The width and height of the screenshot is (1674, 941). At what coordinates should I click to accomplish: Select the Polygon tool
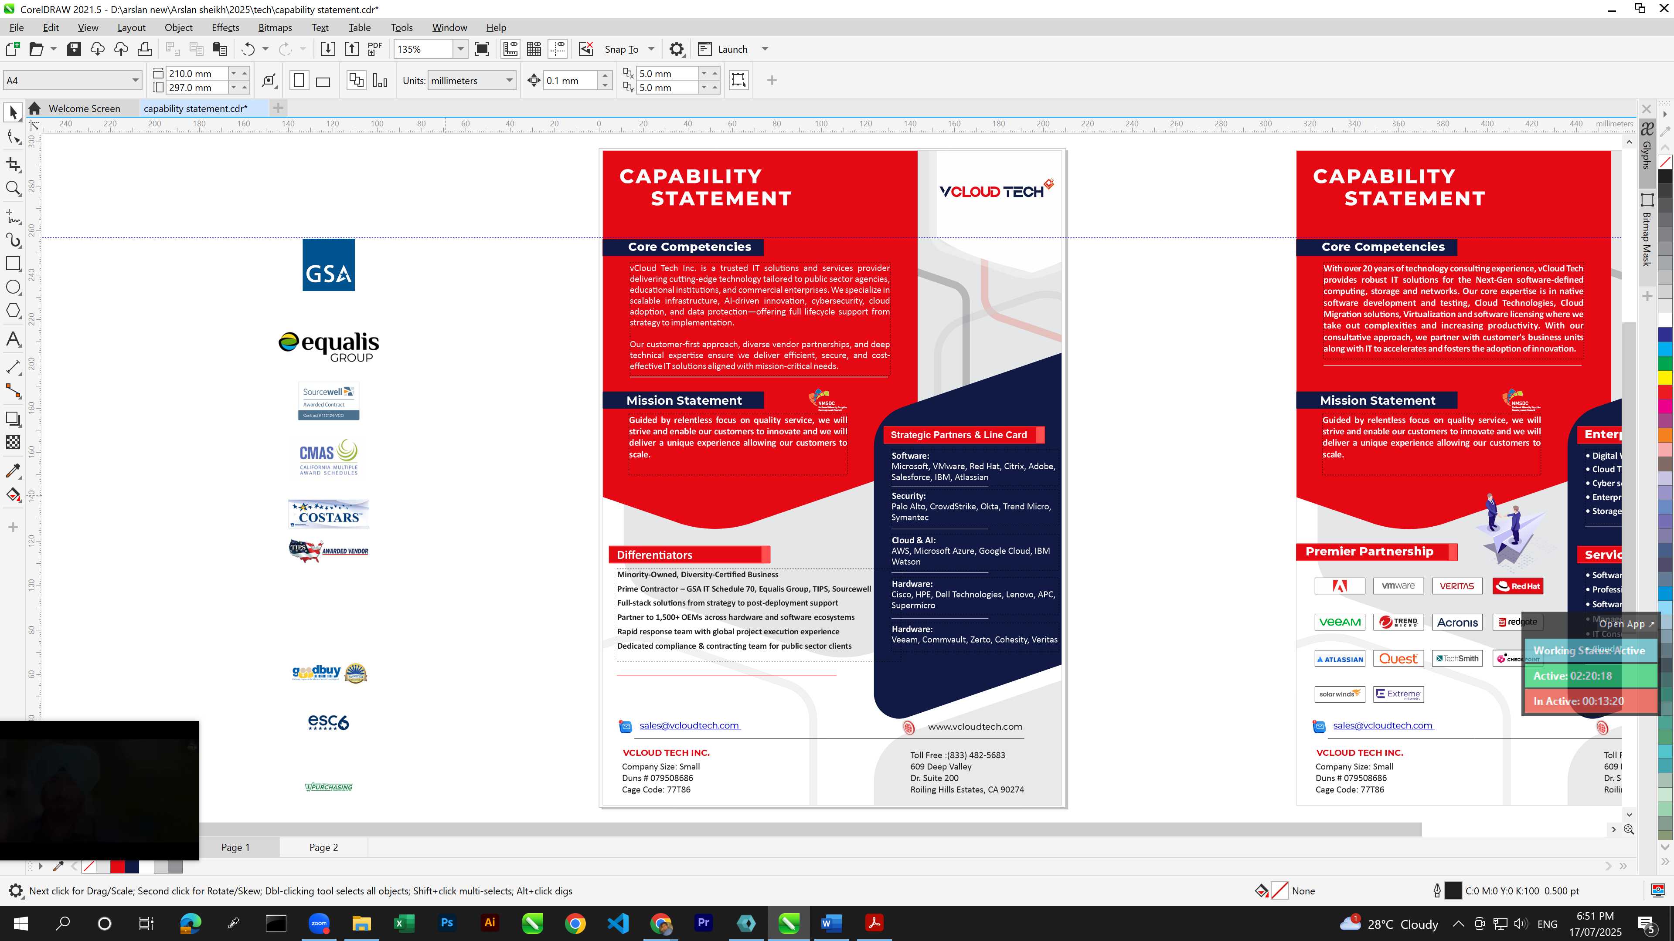click(x=13, y=311)
